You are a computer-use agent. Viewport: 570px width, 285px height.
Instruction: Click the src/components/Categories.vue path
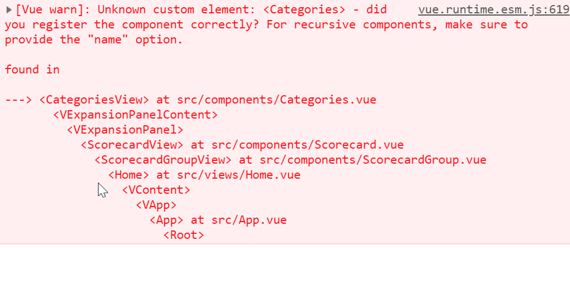(277, 100)
